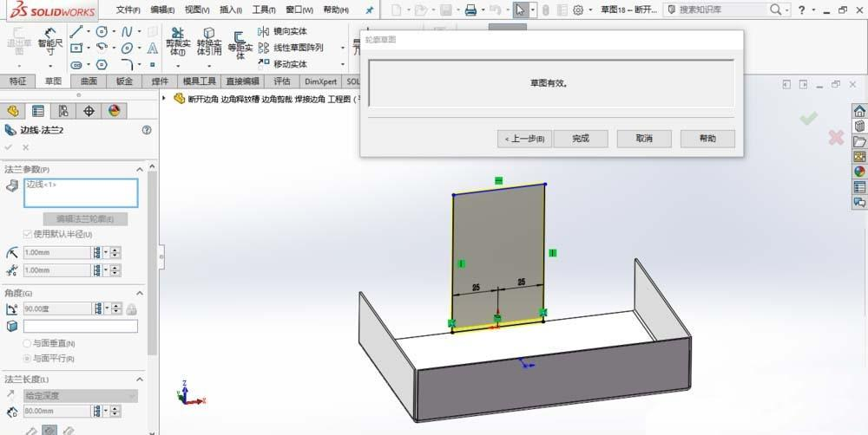
Task: Open the Insert (插入) menu
Action: pyautogui.click(x=231, y=10)
